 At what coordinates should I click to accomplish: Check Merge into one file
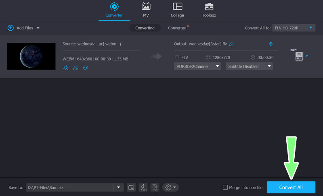click(225, 188)
